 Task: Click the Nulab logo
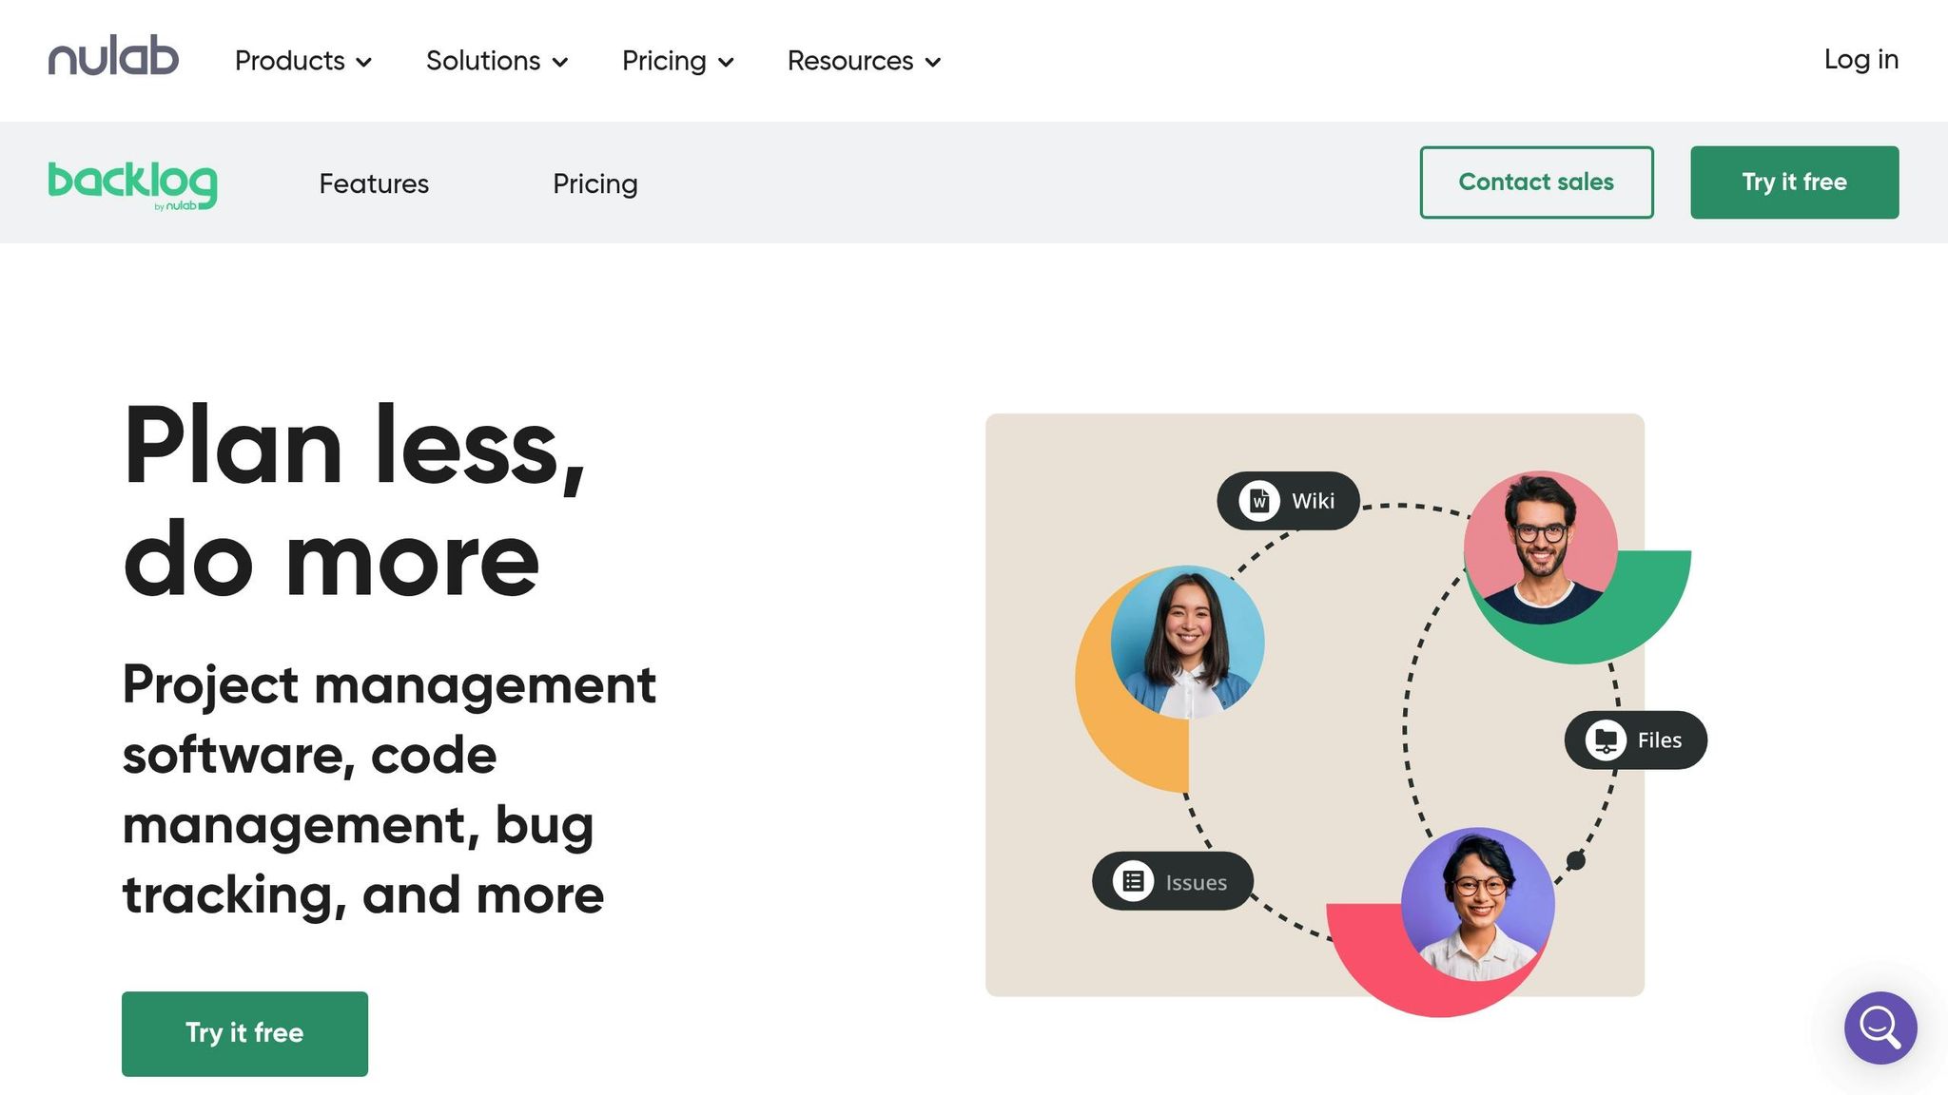tap(113, 57)
